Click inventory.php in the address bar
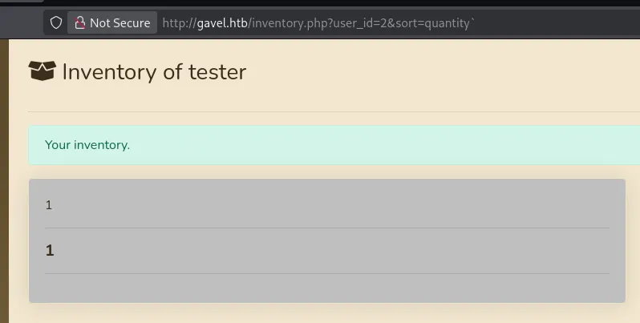 click(286, 23)
